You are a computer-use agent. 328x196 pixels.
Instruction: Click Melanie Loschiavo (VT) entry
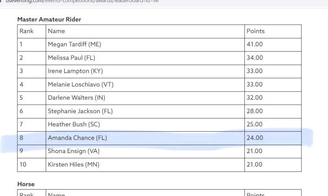81,85
